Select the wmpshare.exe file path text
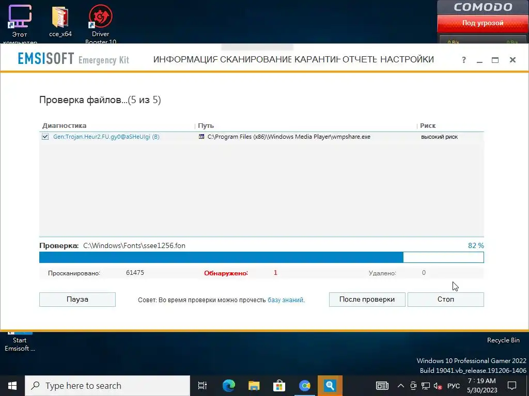Screen dimensions: 529x396 tap(289, 137)
